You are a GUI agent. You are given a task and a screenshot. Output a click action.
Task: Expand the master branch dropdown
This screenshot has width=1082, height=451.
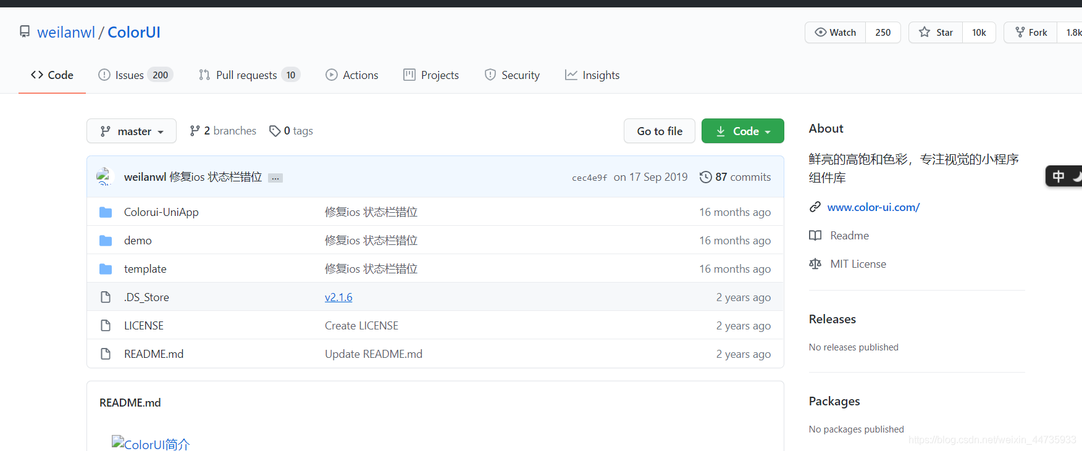pyautogui.click(x=132, y=131)
